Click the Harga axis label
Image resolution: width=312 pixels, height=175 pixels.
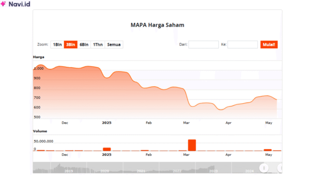point(39,57)
